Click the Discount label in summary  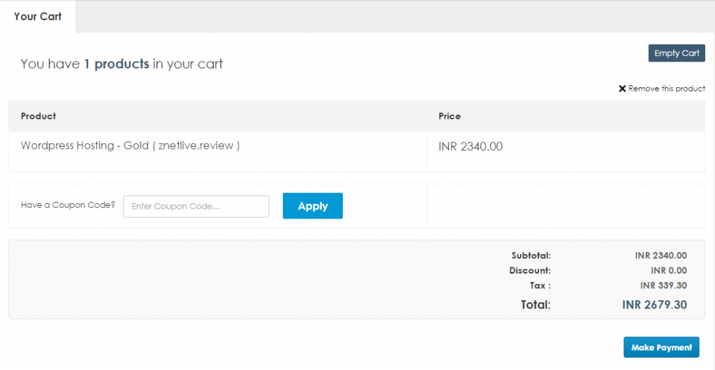pos(530,271)
